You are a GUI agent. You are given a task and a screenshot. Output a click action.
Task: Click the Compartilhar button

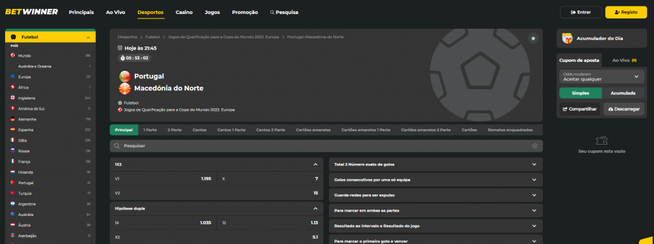coord(580,109)
